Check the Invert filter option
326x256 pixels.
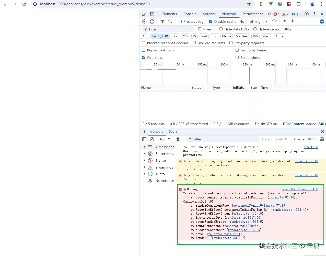click(200, 29)
